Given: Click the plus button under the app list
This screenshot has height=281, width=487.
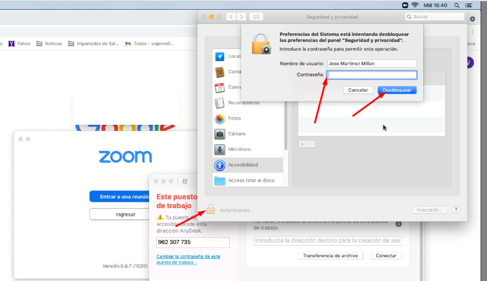Looking at the screenshot, I should [x=303, y=144].
